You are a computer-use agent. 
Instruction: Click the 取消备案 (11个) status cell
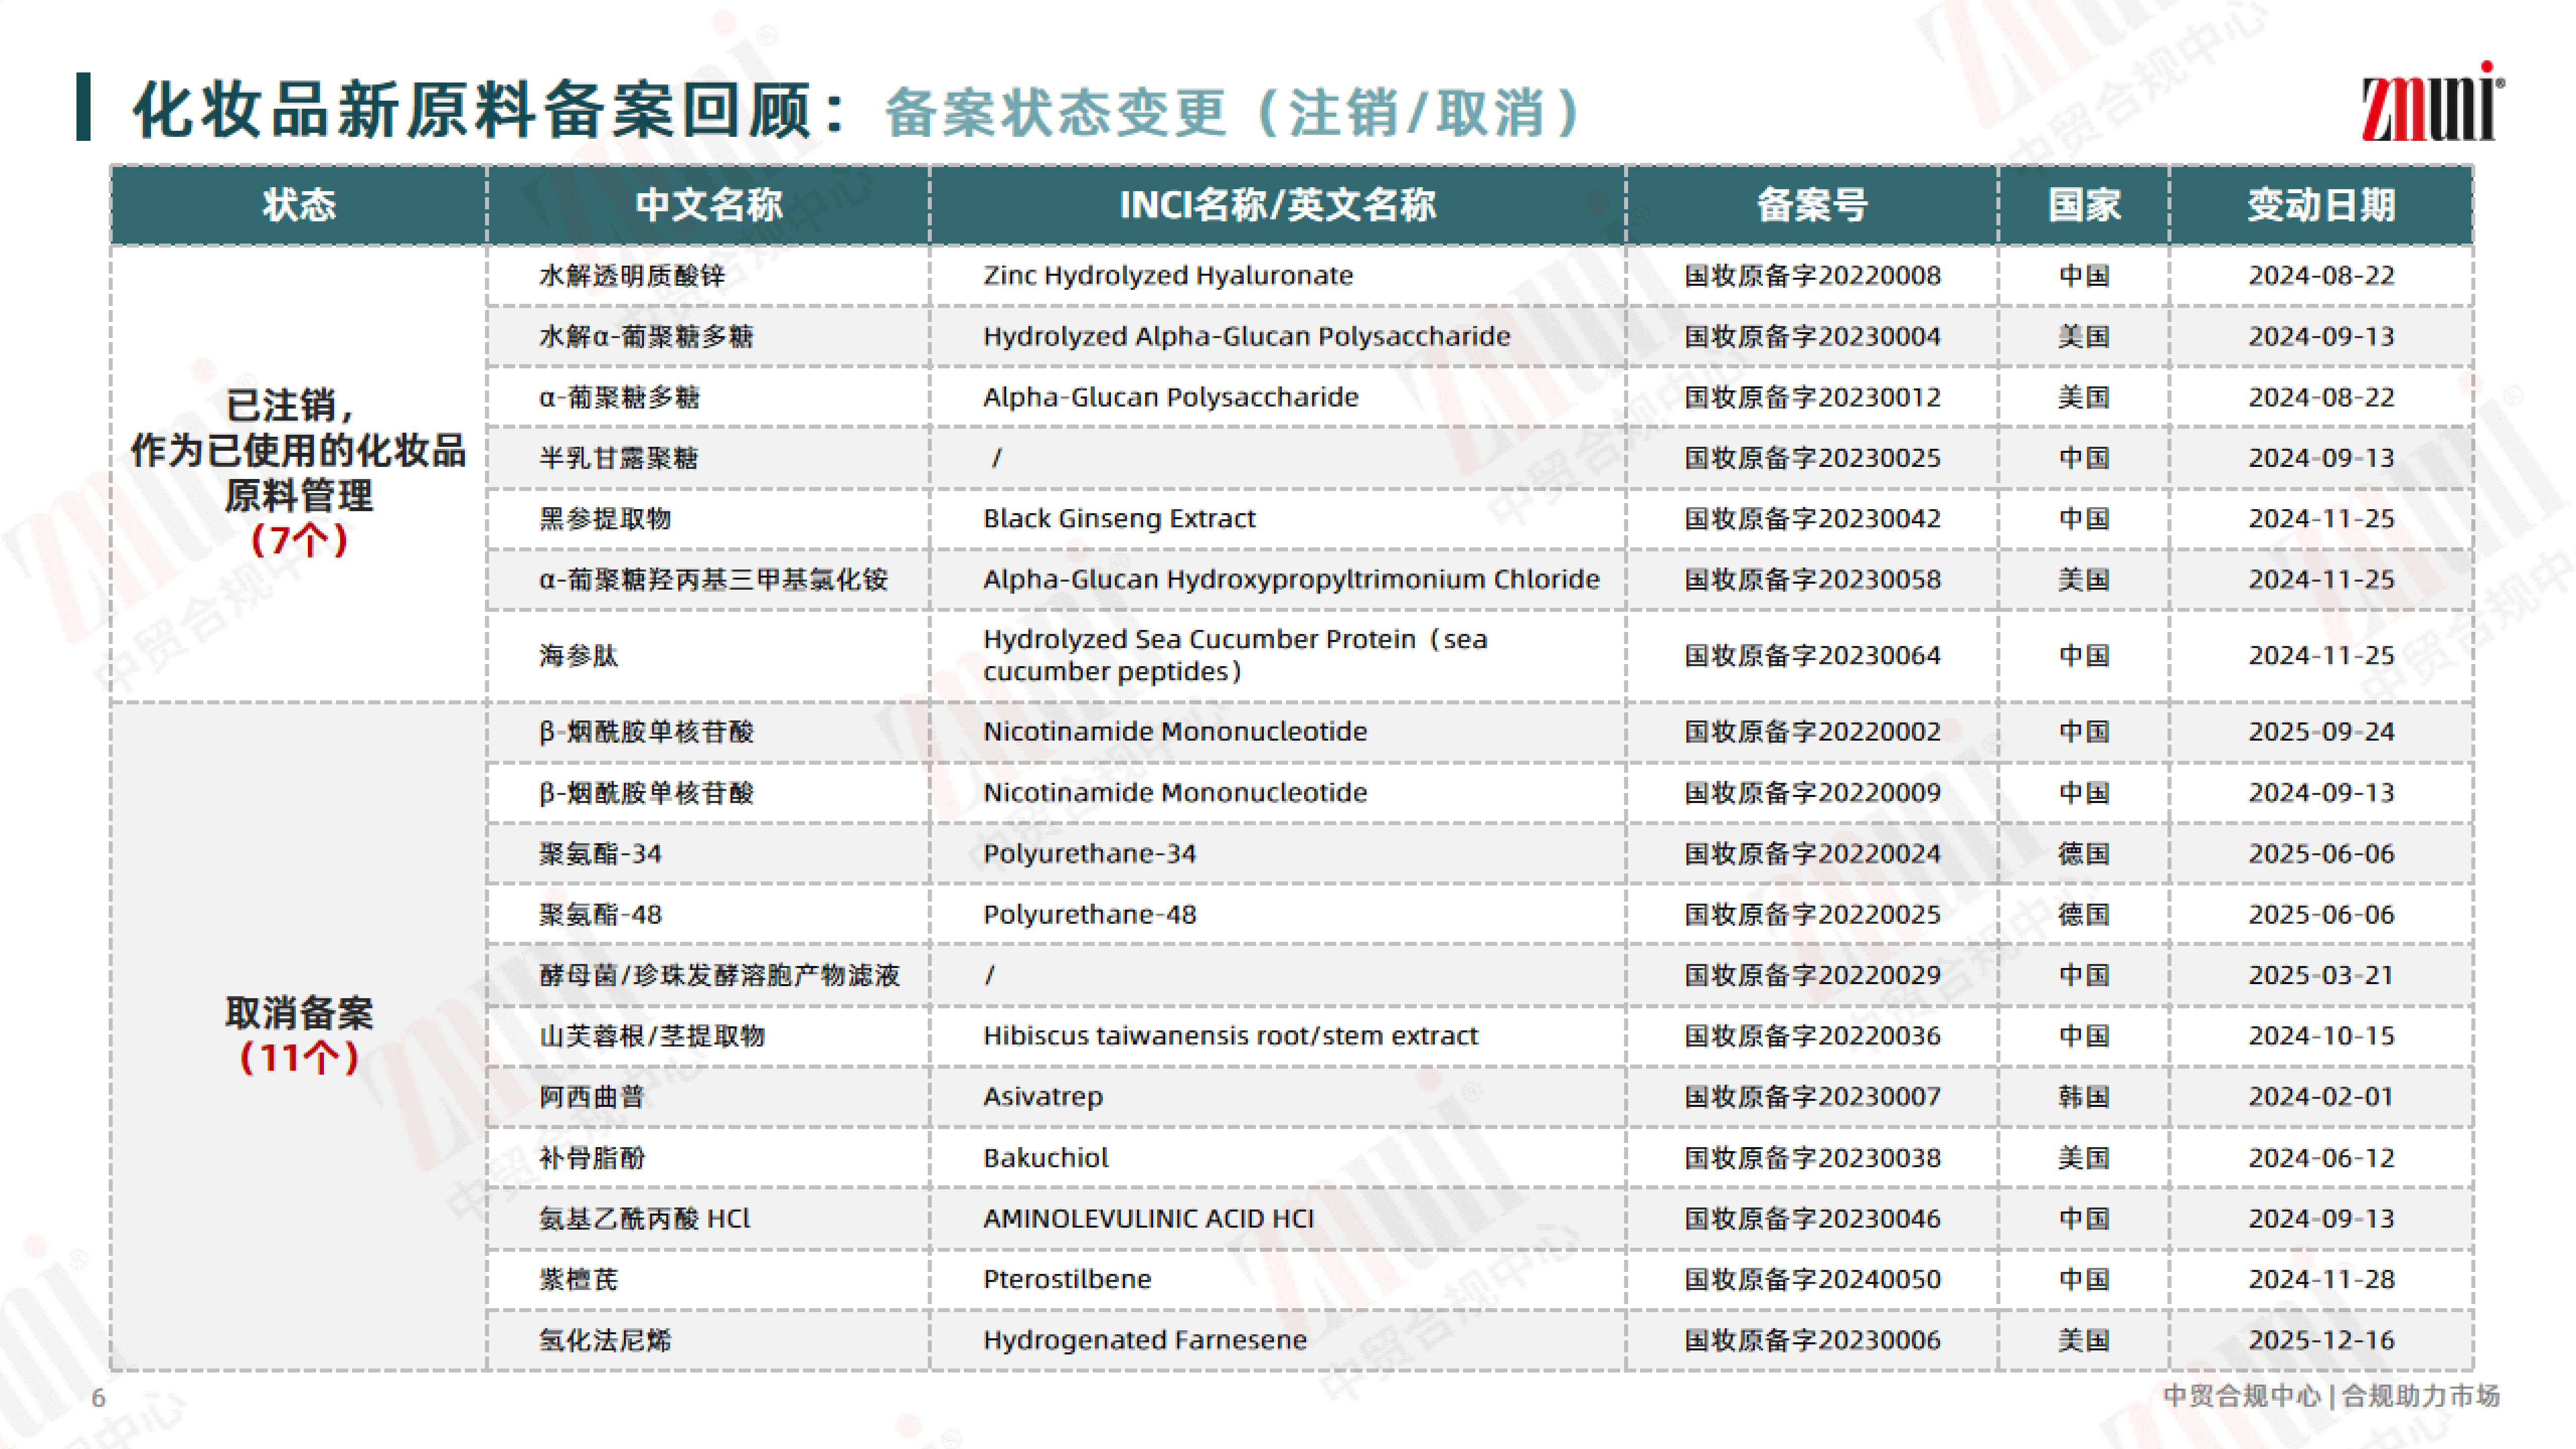pyautogui.click(x=298, y=1035)
